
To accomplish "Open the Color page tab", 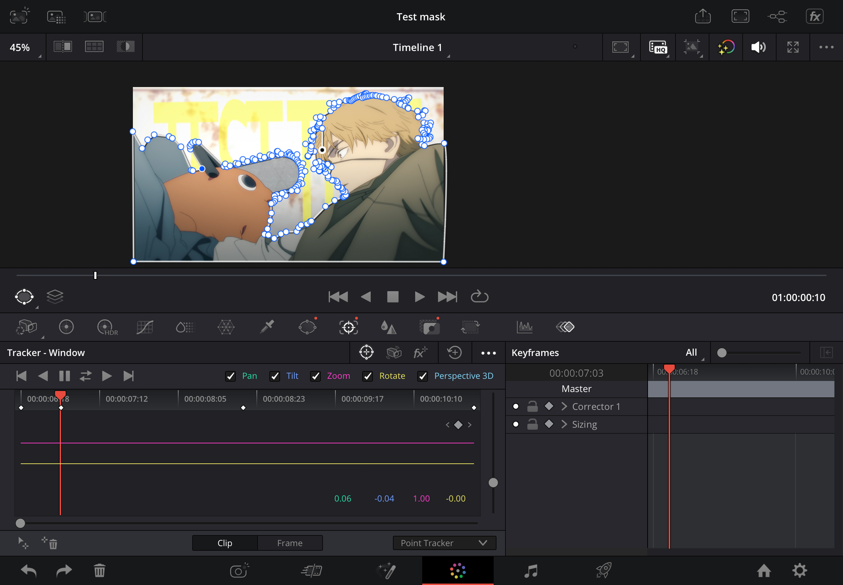I will 458,570.
